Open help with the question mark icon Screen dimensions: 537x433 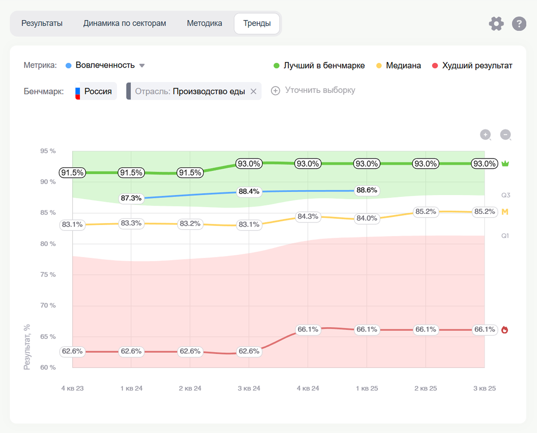point(519,24)
